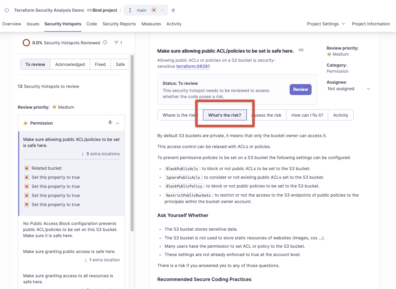Click the Terraform Security Analysis Demo project name
This screenshot has height=289, width=396.
49,10
